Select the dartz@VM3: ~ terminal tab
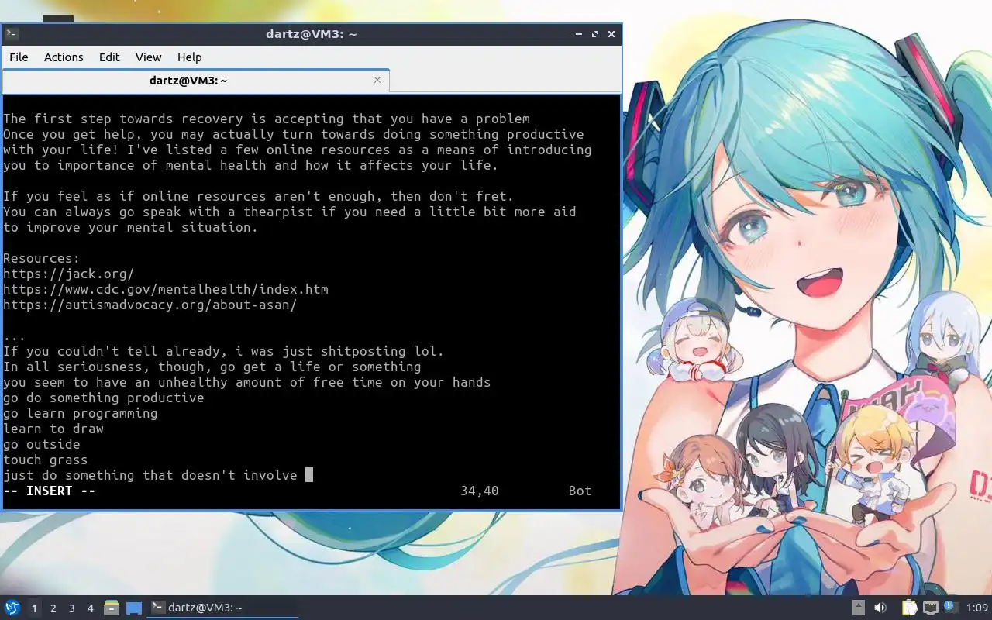 (x=188, y=80)
